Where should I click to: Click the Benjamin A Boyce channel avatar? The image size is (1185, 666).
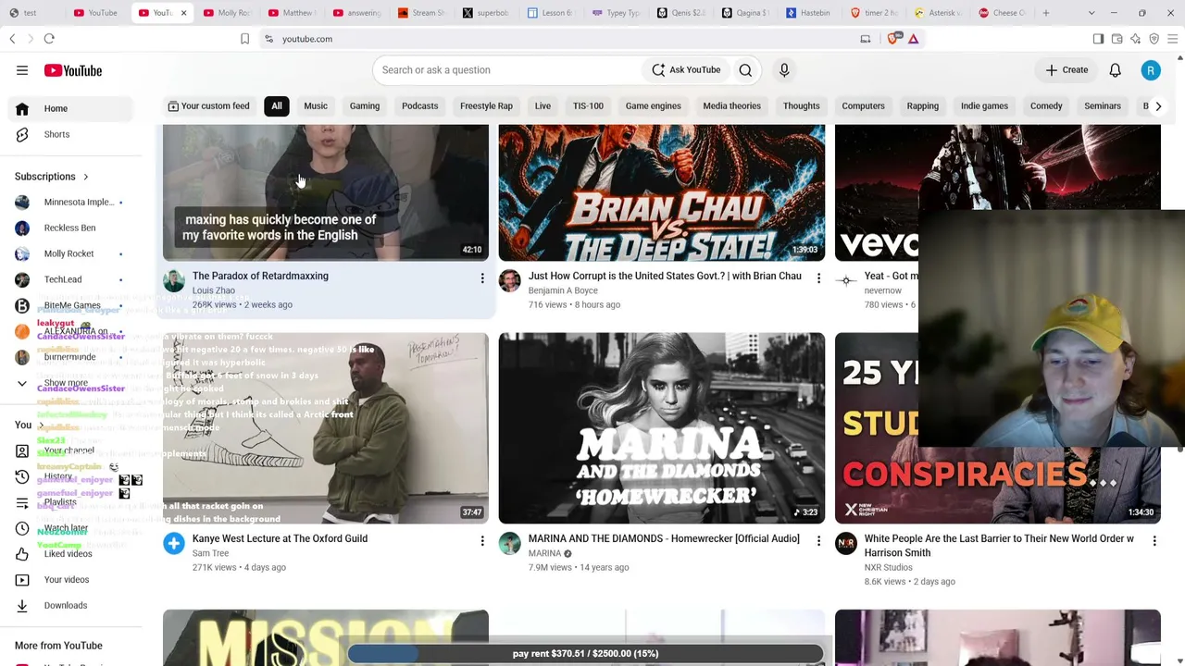(510, 281)
